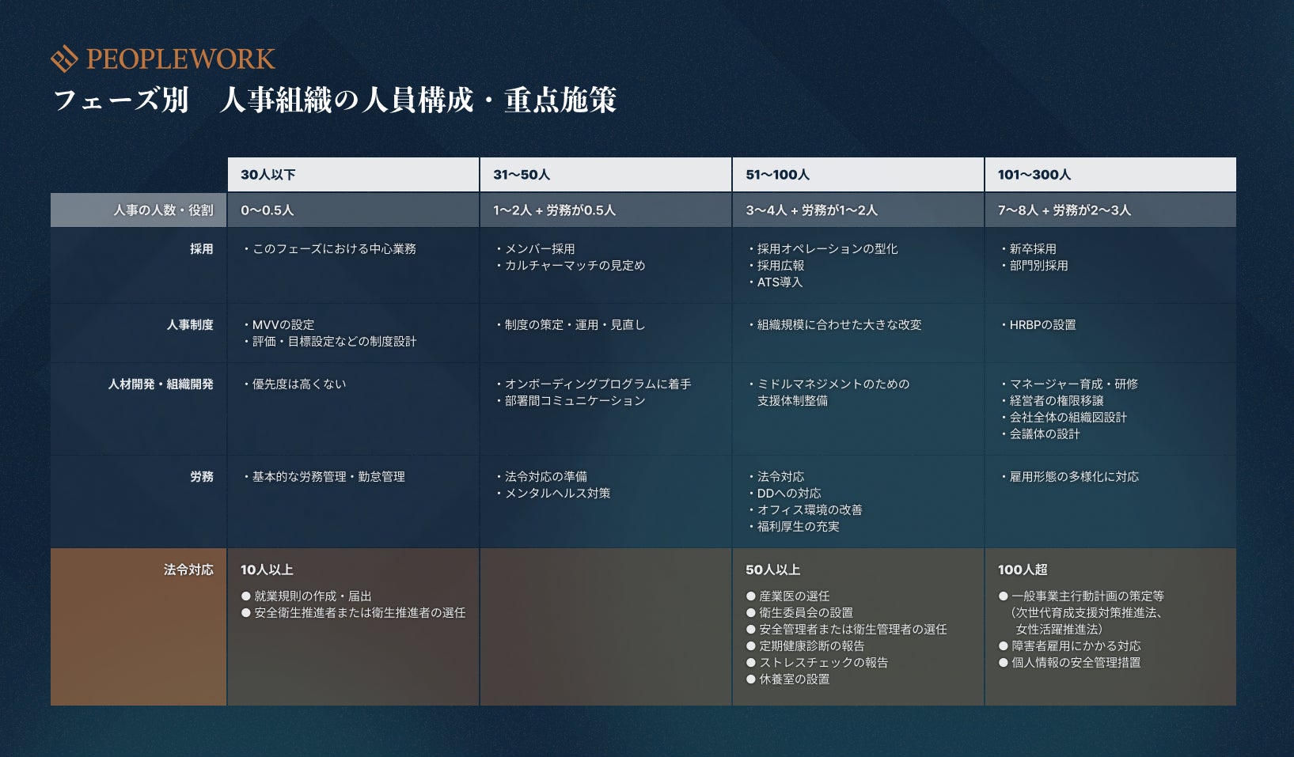Click the 制度の策定・運用・見直し bullet

(569, 325)
